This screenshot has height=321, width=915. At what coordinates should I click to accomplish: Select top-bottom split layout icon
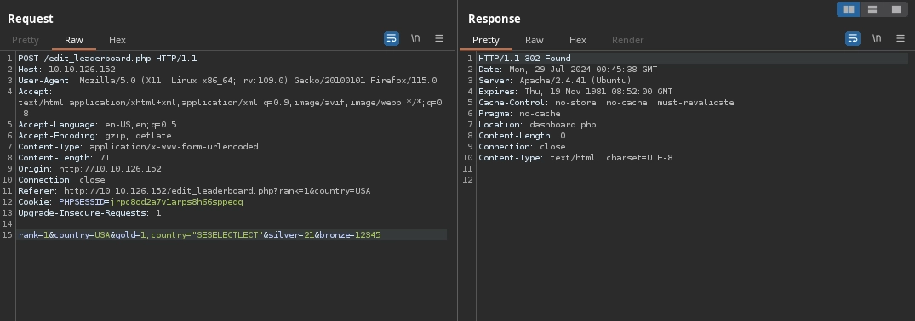tap(872, 9)
